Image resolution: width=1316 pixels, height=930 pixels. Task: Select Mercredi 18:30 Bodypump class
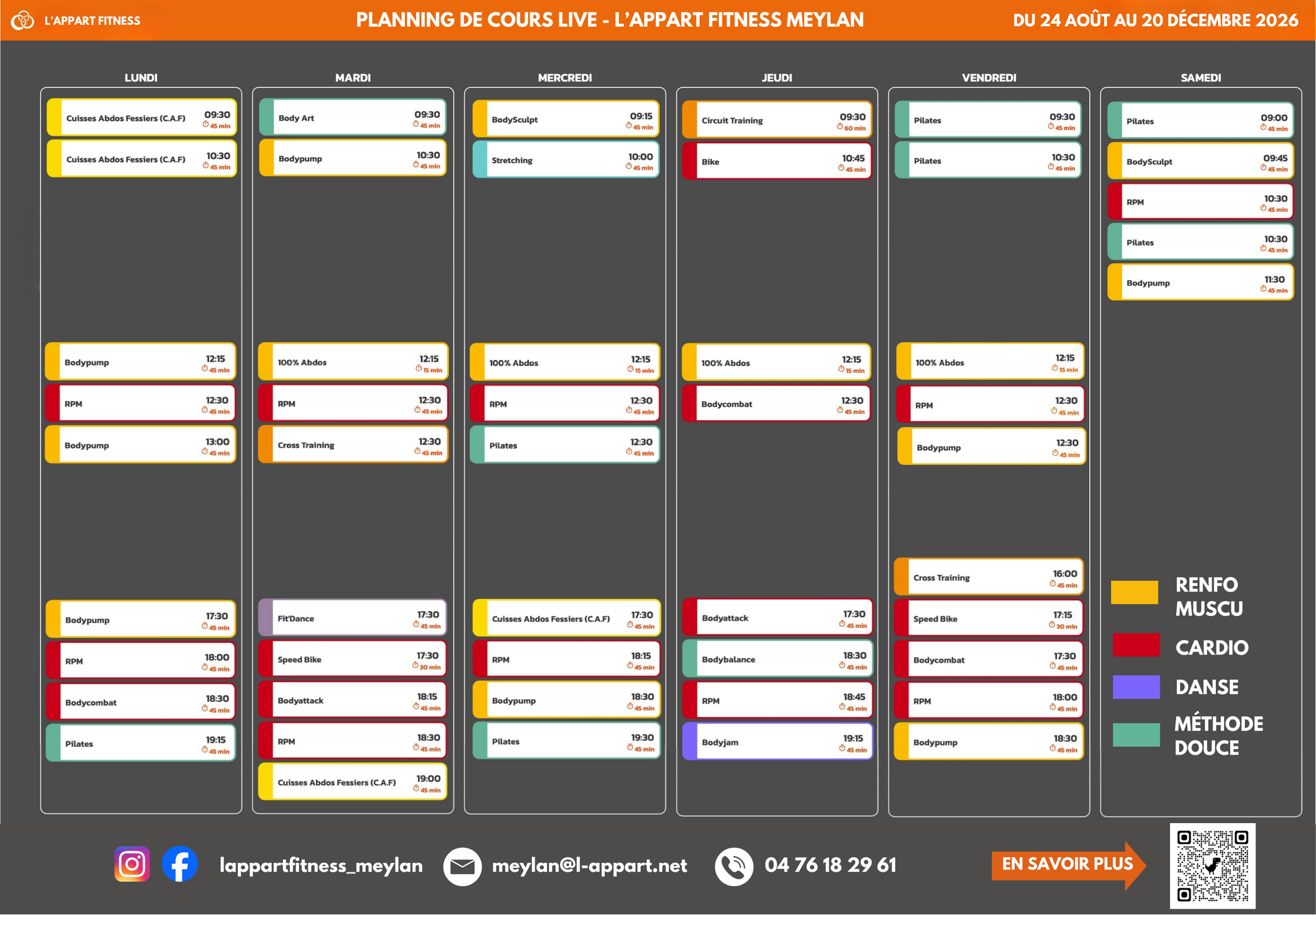click(x=567, y=700)
